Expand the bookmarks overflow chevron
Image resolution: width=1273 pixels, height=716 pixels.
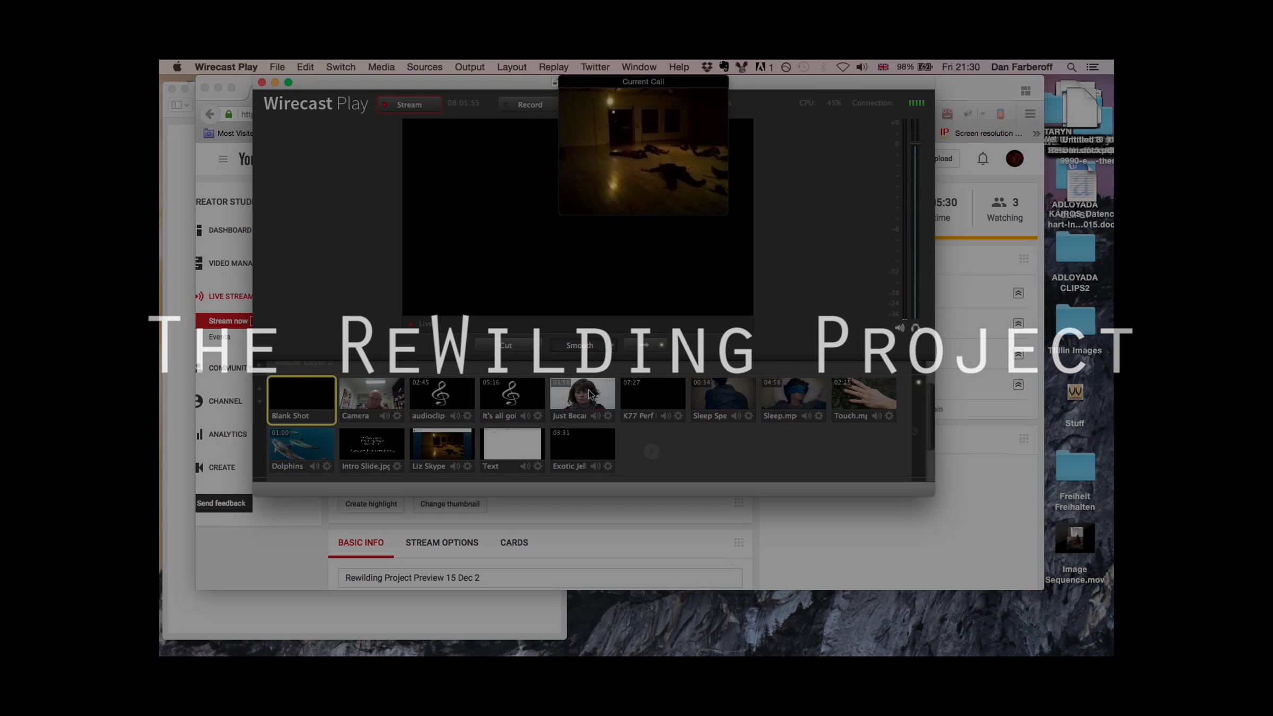(1036, 134)
